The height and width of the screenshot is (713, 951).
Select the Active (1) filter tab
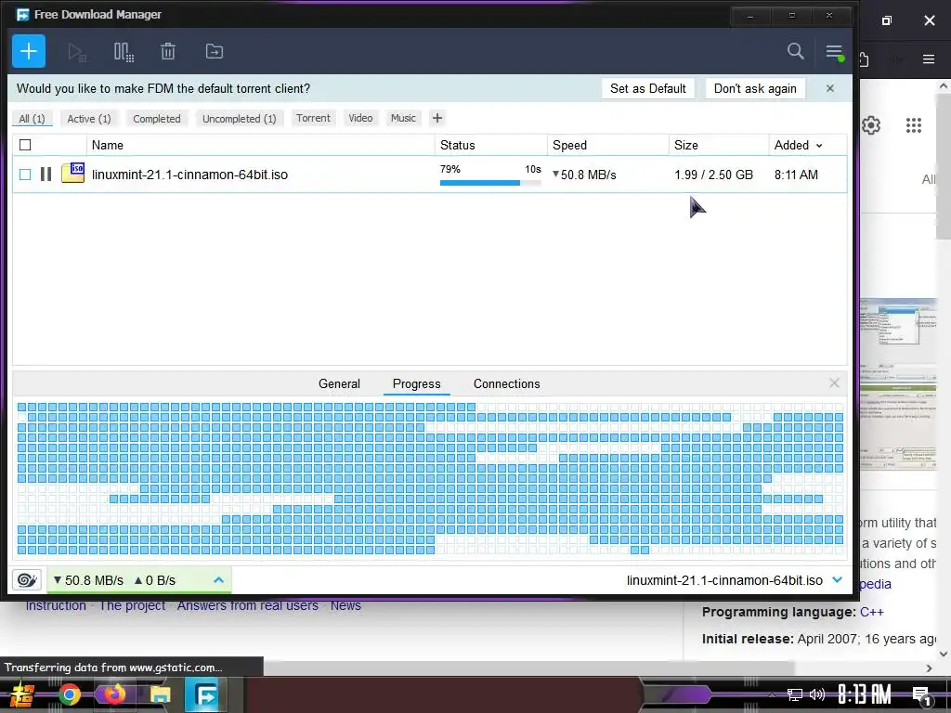click(x=89, y=119)
